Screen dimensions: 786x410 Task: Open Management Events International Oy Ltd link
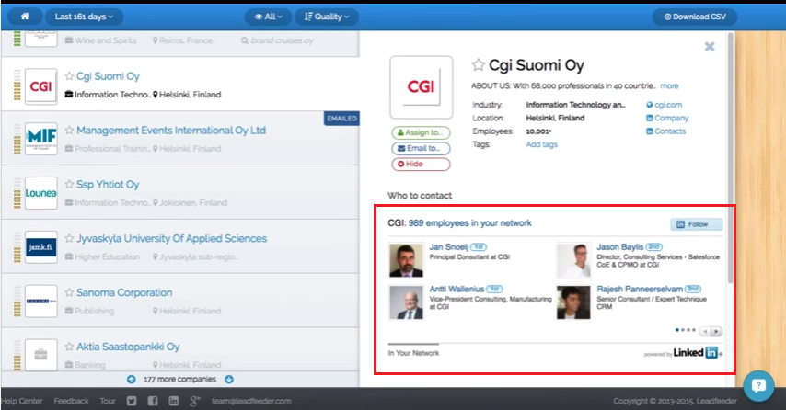171,131
